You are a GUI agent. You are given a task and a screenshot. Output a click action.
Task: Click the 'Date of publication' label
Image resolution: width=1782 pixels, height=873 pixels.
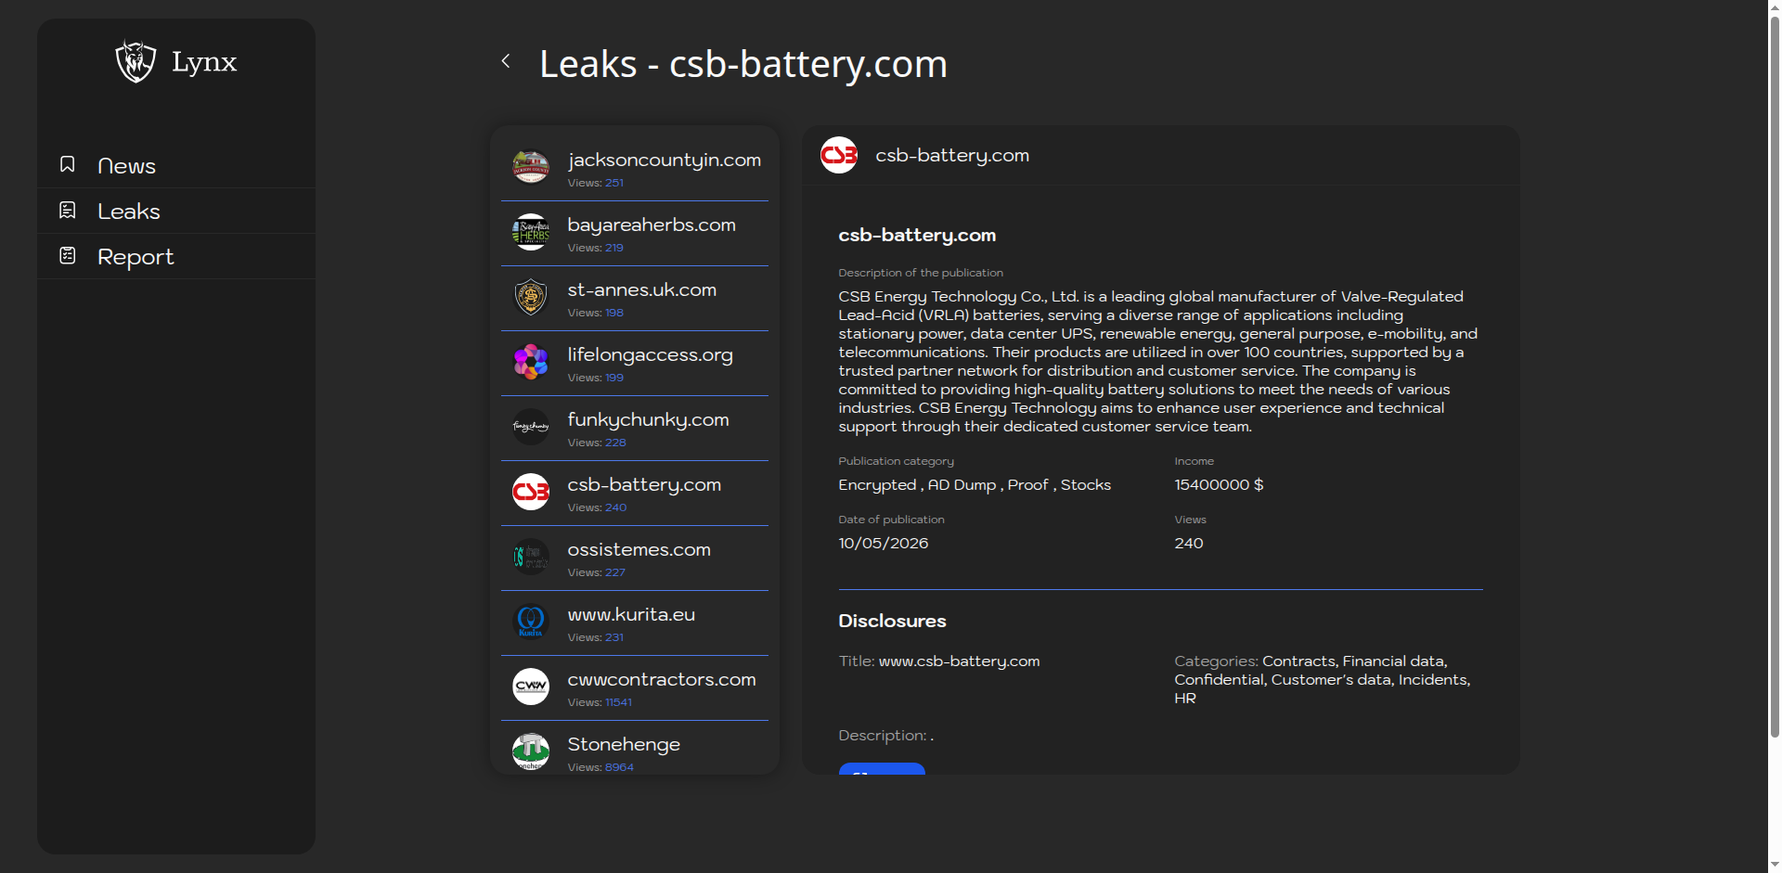pyautogui.click(x=891, y=520)
